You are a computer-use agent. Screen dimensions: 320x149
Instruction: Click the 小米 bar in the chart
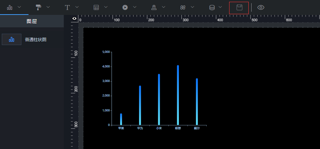159,99
